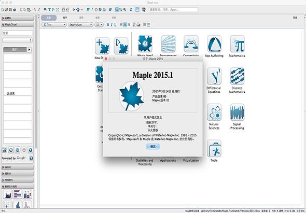Switch to the second Math mode tab
This screenshot has height=213, width=306.
(65, 18)
